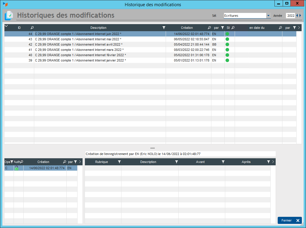
Task: Select the Abonnement Internet mars 2022 row
Action: tap(100, 50)
